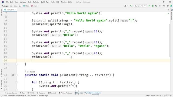This screenshot has width=173, height=97.
Task: Click VarArgs breadcrumb in navigation bar
Action: click(5, 6)
